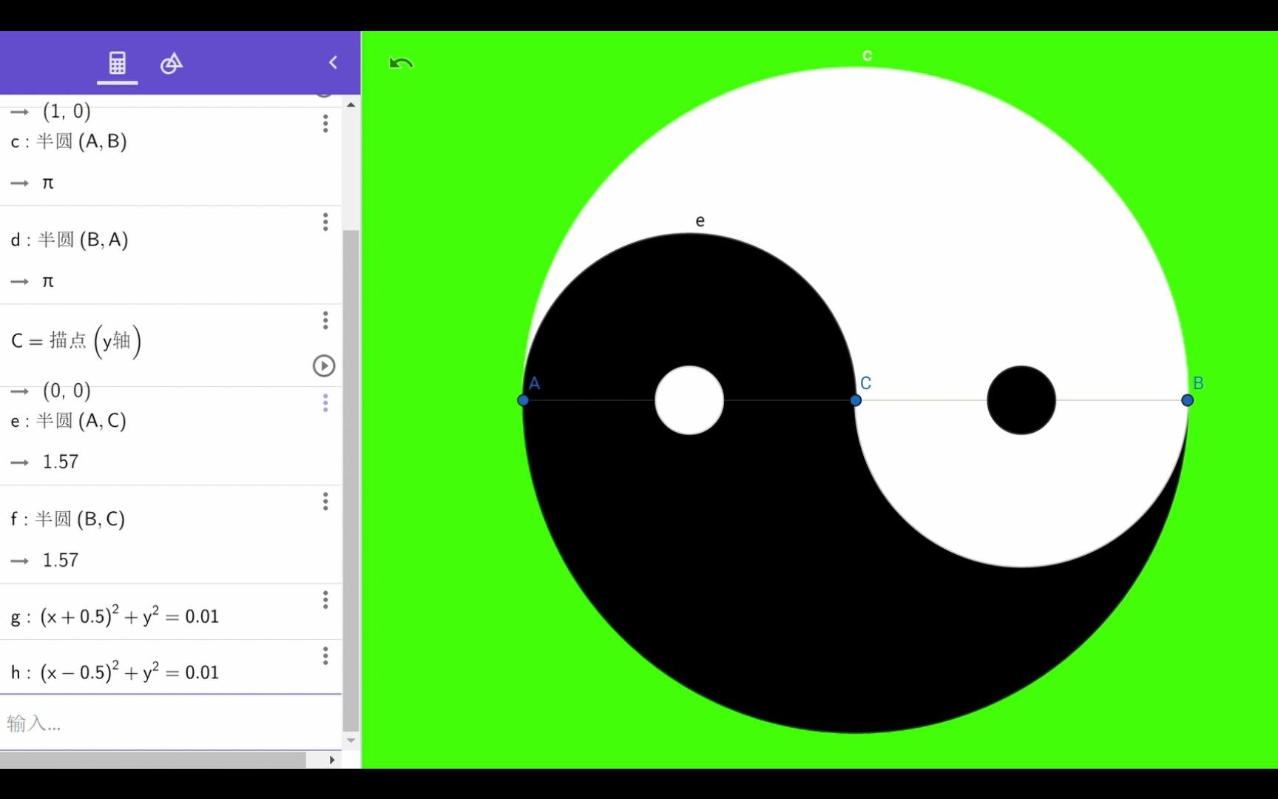Open options menu for semicircle c
The width and height of the screenshot is (1278, 799).
(325, 124)
